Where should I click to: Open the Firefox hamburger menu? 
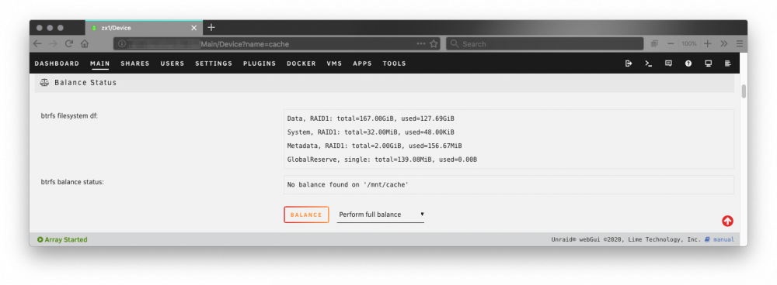click(740, 43)
